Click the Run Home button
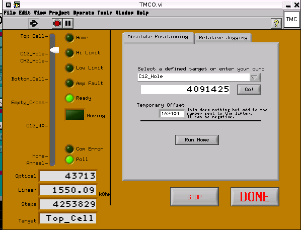Screen dimensions: 301x230 tap(197, 140)
